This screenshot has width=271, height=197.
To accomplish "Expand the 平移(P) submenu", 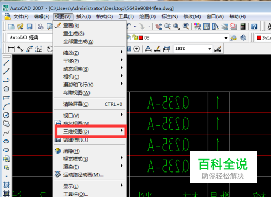I will pos(90,61).
